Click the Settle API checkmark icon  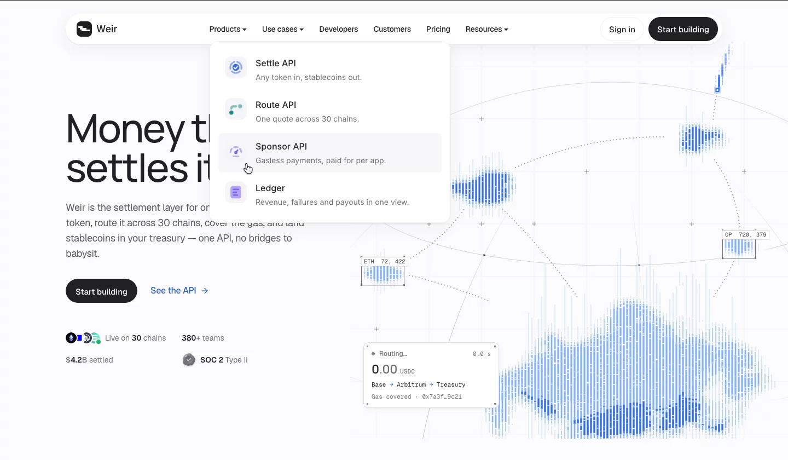236,67
